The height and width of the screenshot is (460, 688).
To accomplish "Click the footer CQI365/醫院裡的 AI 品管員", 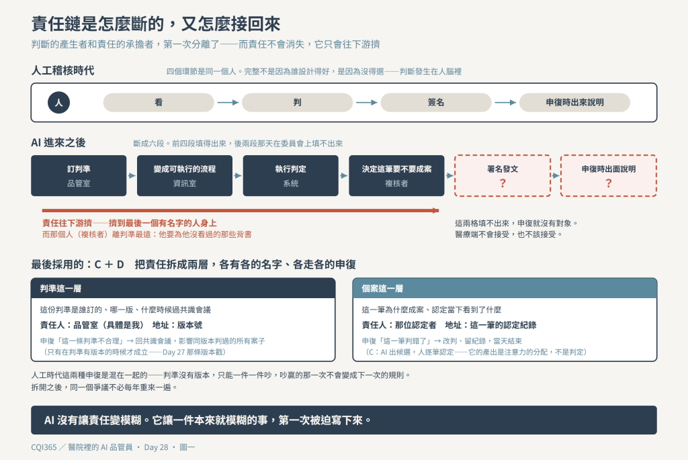I will pyautogui.click(x=113, y=447).
